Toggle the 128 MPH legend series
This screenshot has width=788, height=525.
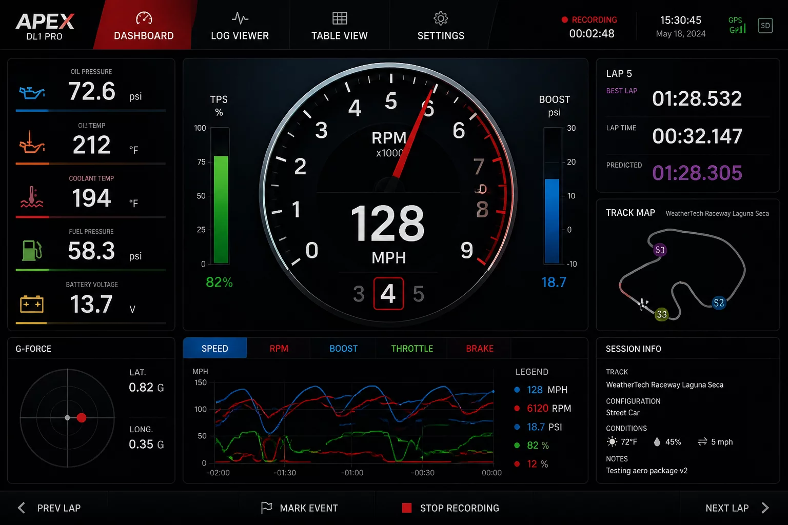point(541,390)
